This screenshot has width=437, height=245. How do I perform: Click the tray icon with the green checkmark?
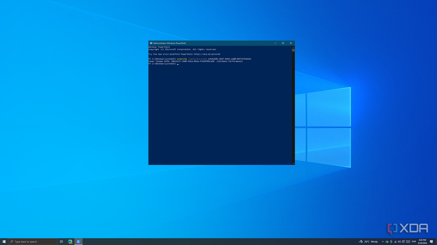coord(387,241)
